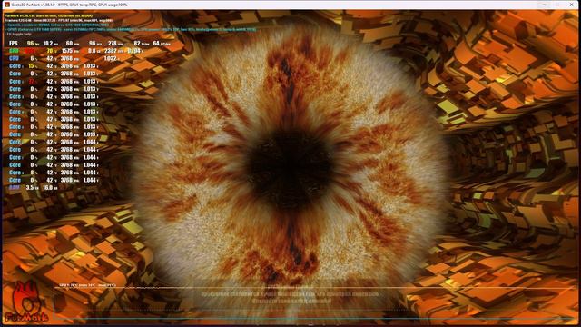Click the CPU voltage value 1.032
This screenshot has width=581, height=327.
[x=111, y=58]
